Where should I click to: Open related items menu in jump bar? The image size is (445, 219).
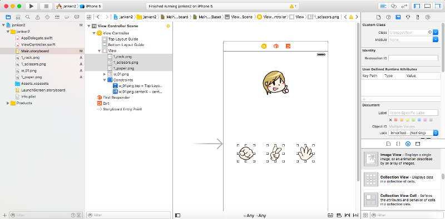(x=89, y=17)
